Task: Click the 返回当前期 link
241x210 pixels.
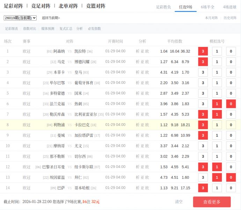Action: tap(51, 18)
